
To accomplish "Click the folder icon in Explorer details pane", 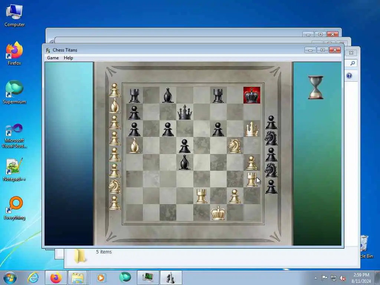I will [80, 256].
